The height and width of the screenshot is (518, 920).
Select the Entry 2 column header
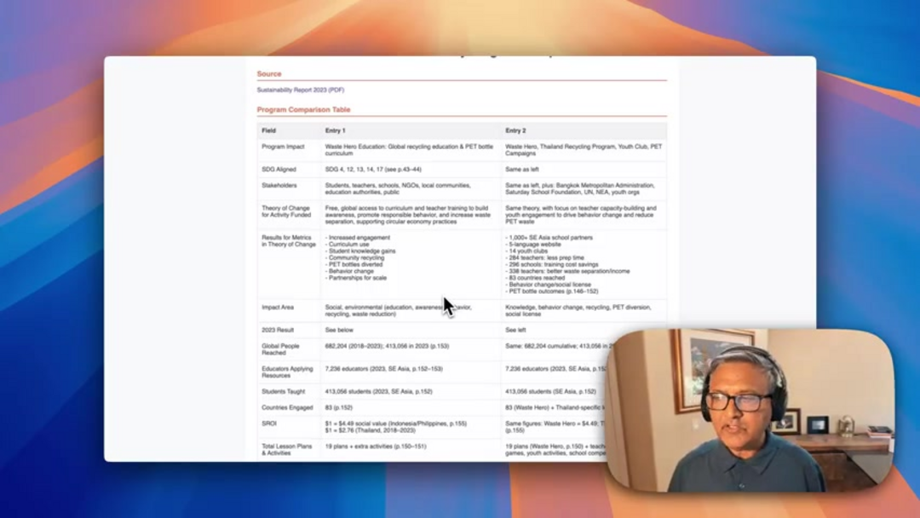click(515, 130)
